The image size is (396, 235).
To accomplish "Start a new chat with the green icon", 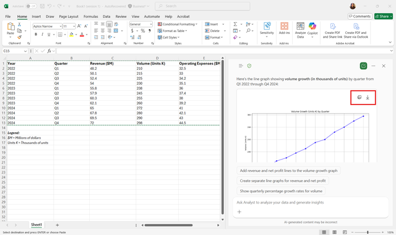I will 363,66.
